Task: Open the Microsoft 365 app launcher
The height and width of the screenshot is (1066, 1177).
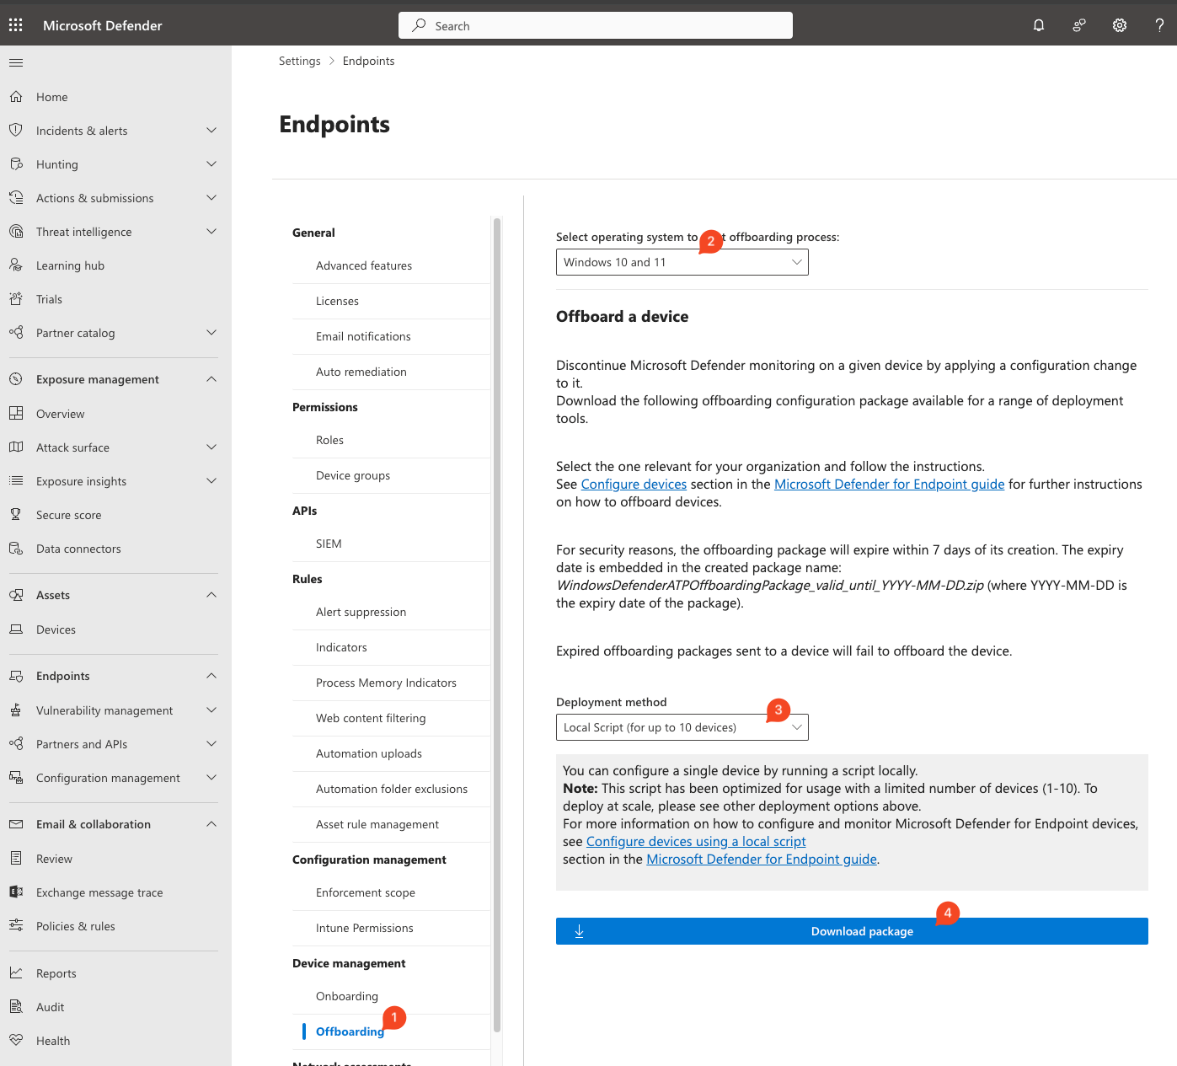Action: coord(15,24)
